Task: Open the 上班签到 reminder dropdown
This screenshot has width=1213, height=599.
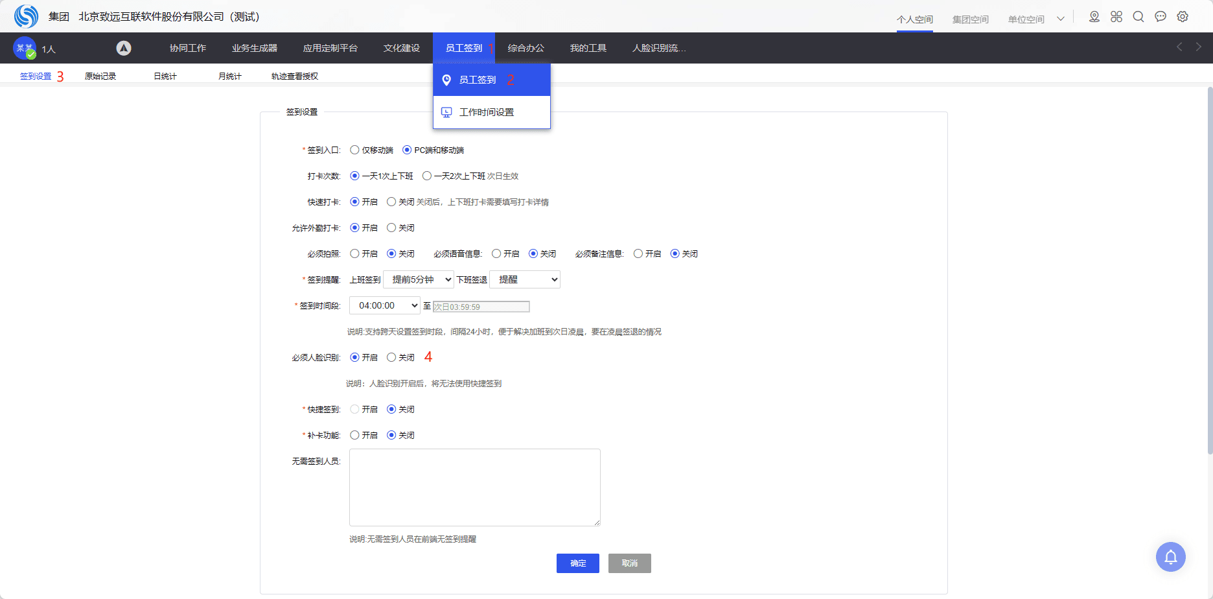Action: tap(419, 279)
